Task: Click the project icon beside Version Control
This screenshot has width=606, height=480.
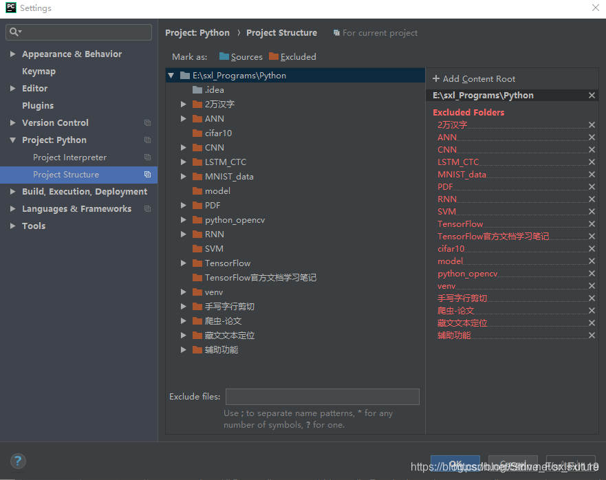Action: (x=147, y=122)
